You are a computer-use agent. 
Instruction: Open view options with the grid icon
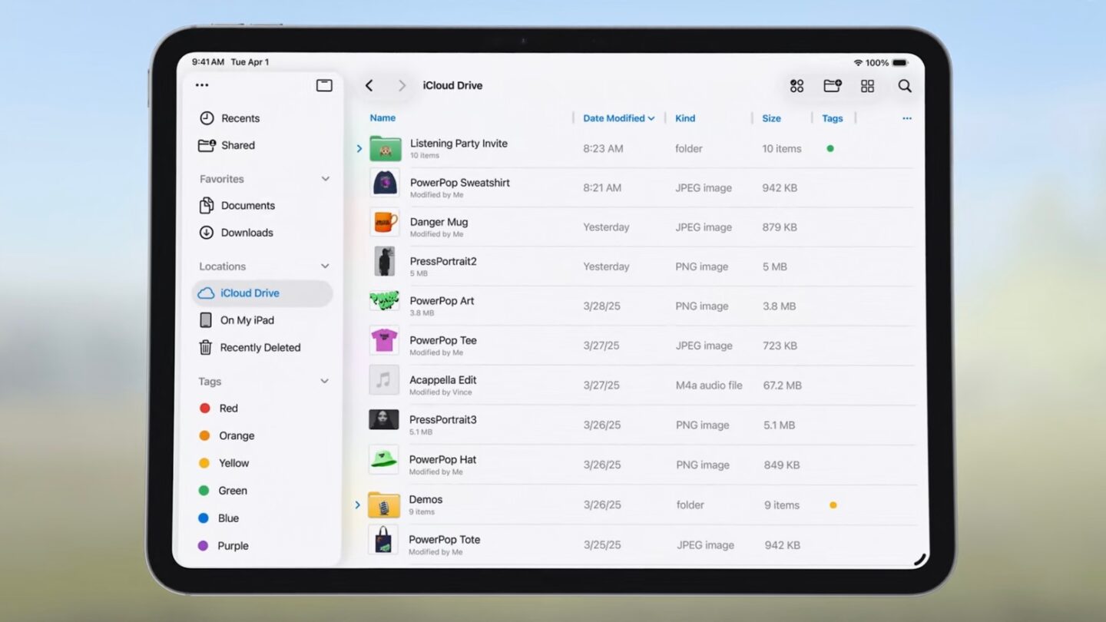tap(867, 86)
